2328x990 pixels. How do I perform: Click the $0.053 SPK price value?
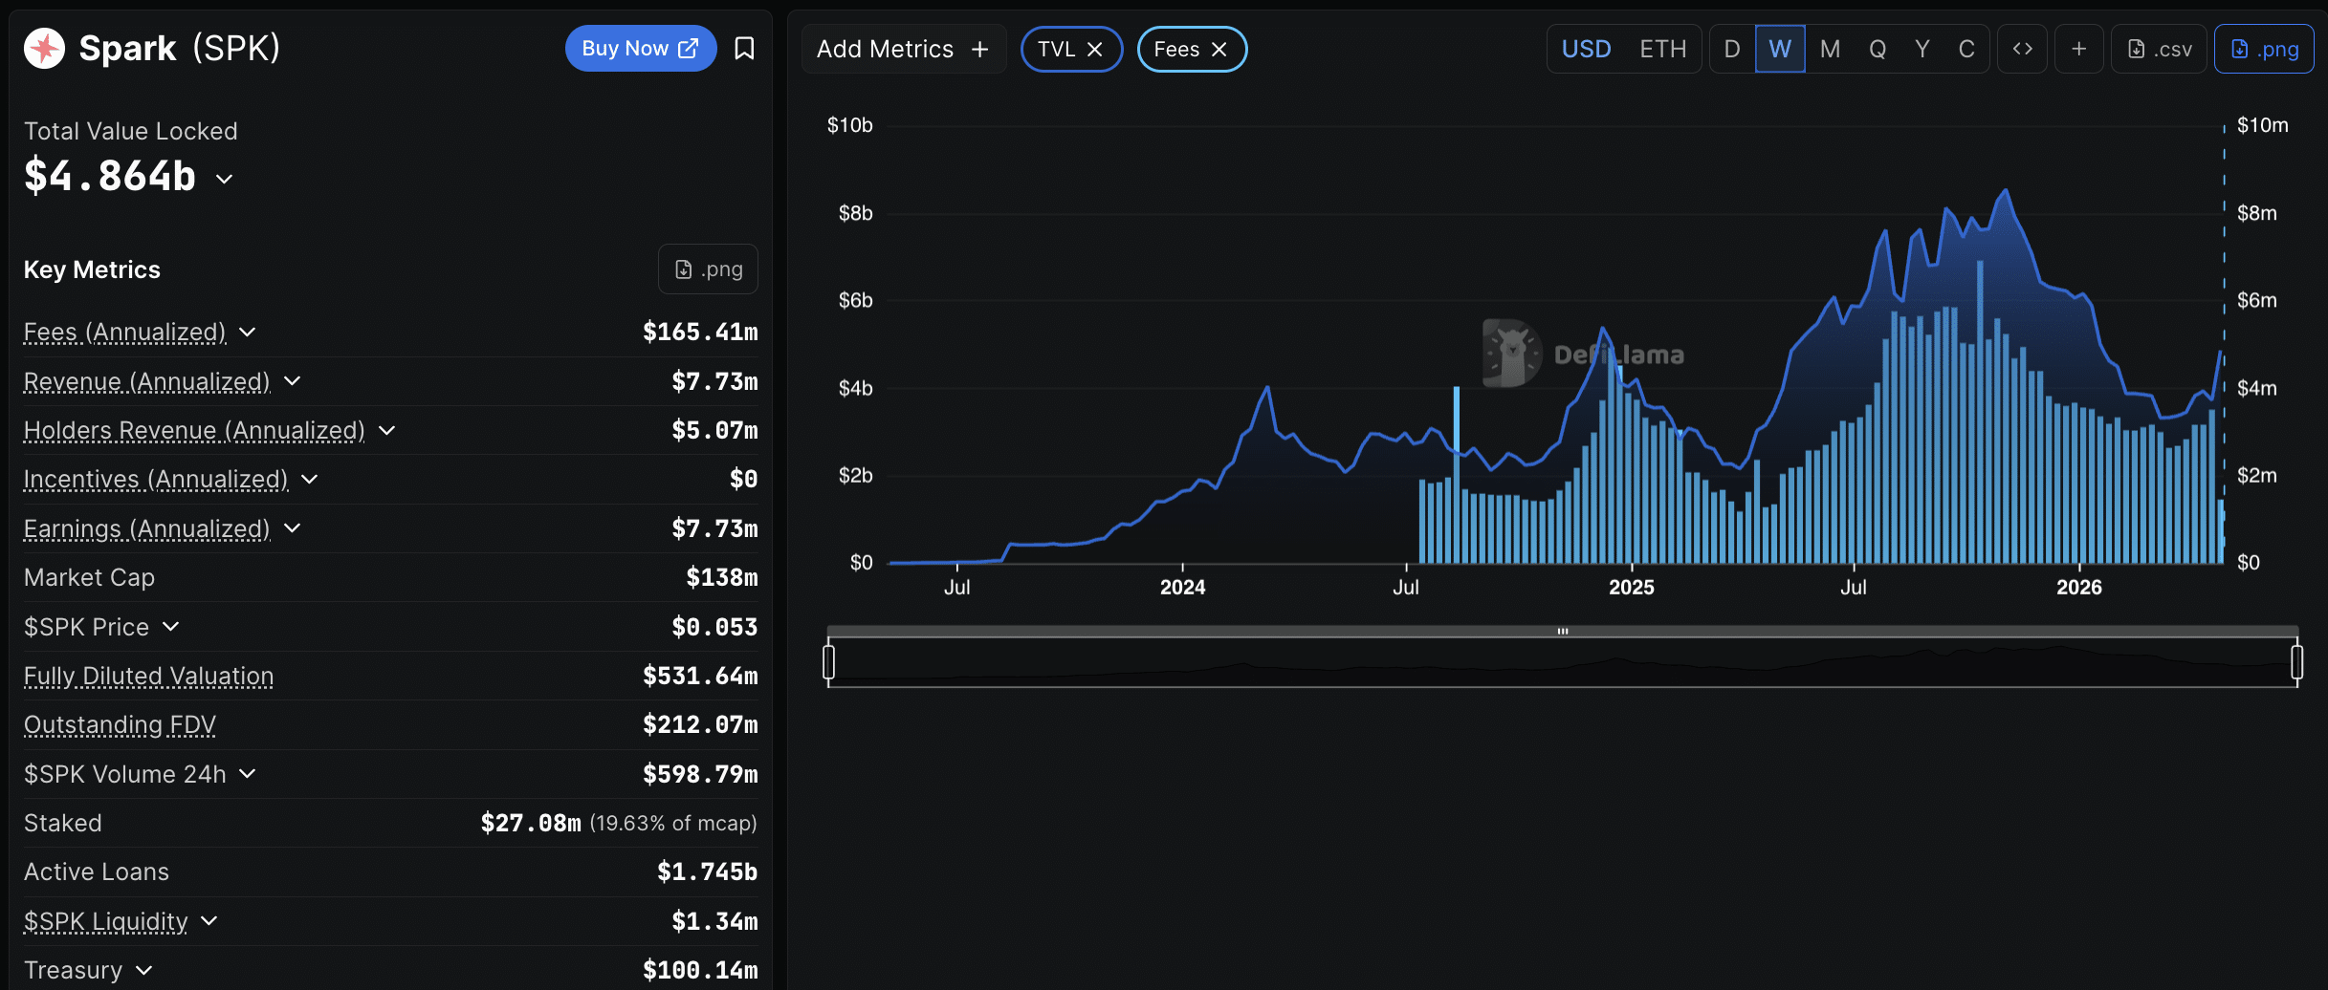click(714, 627)
